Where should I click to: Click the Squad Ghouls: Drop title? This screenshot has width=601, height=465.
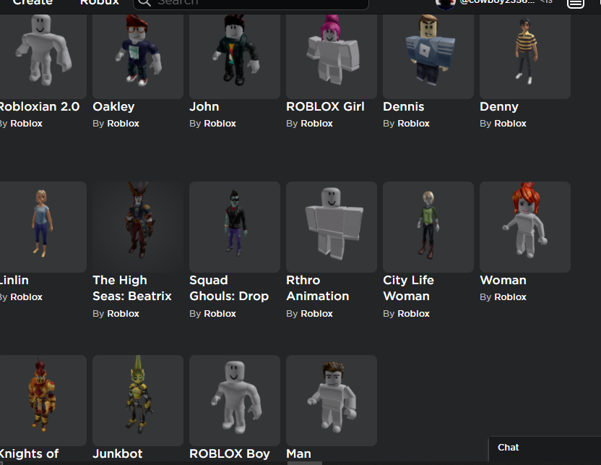[x=229, y=288]
